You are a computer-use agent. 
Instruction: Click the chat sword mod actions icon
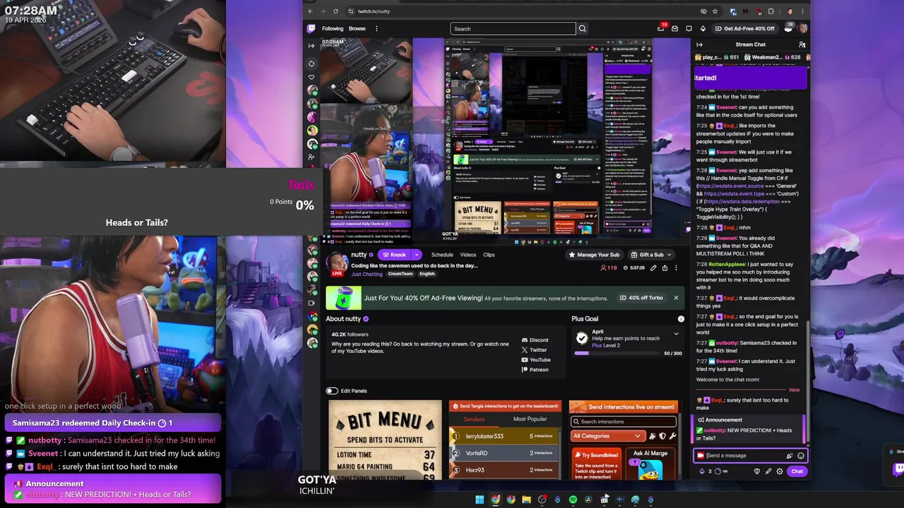coord(768,471)
